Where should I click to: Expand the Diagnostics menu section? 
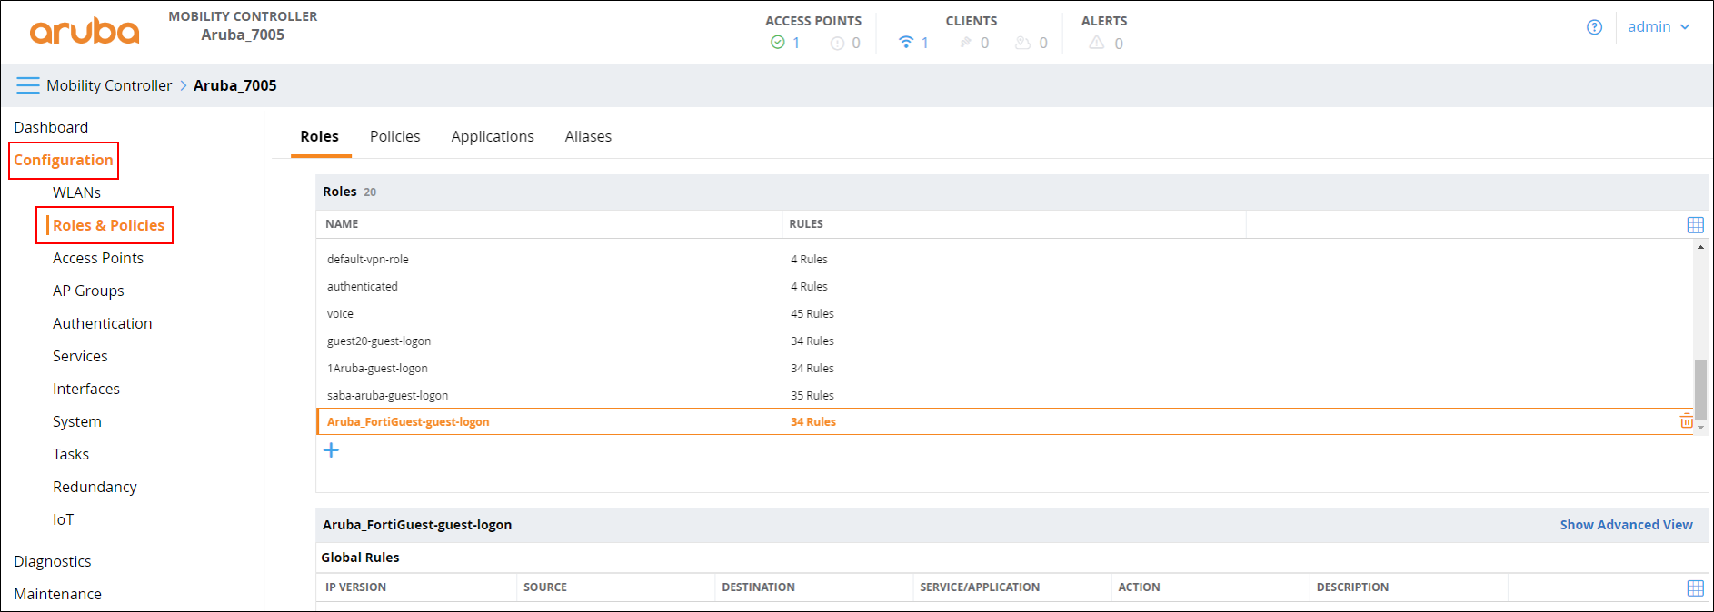[53, 561]
